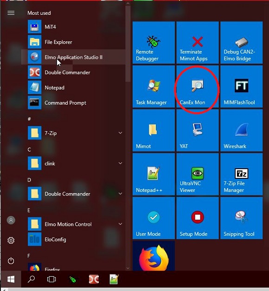The width and height of the screenshot is (269, 291).
Task: Expand the Elmo Motion Control folder chevron
Action: (121, 224)
